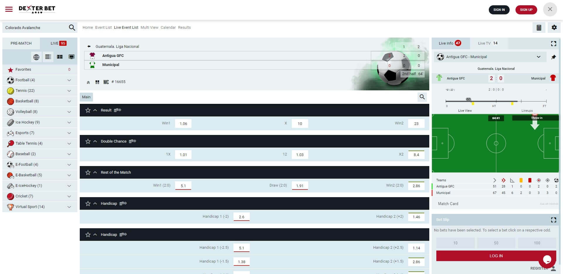Collapse the Tennis sports list
The width and height of the screenshot is (563, 274).
click(69, 91)
